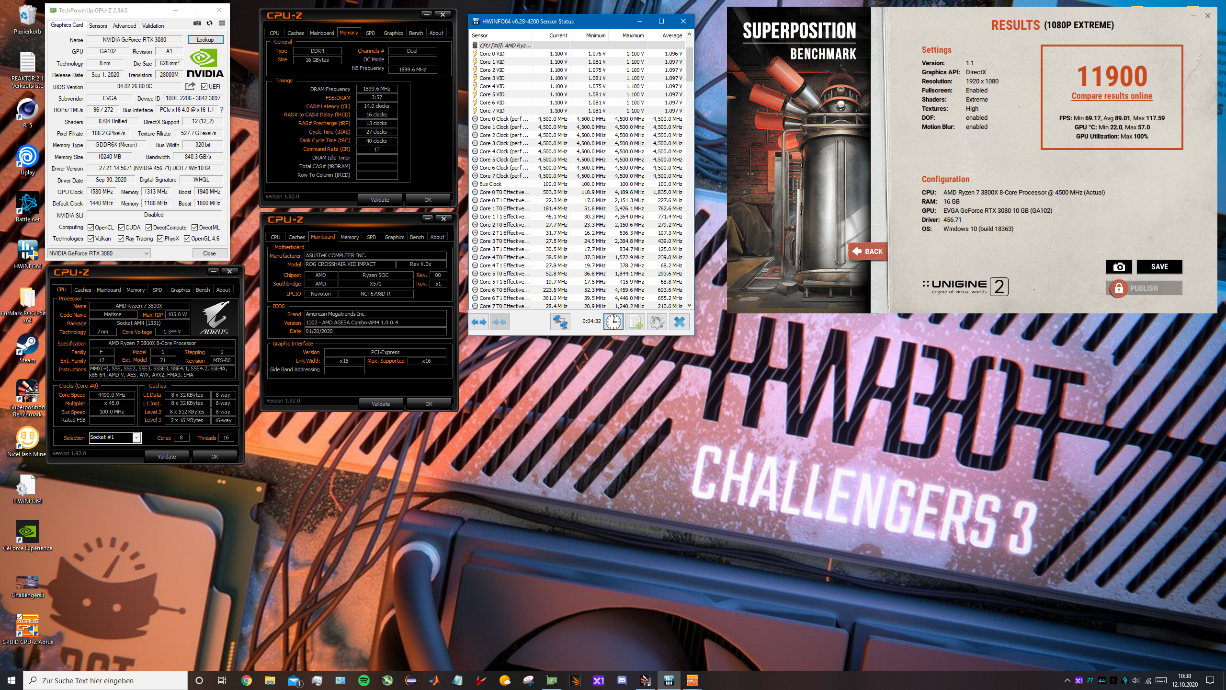Select the GeForce Experience desktop icon

(x=27, y=536)
